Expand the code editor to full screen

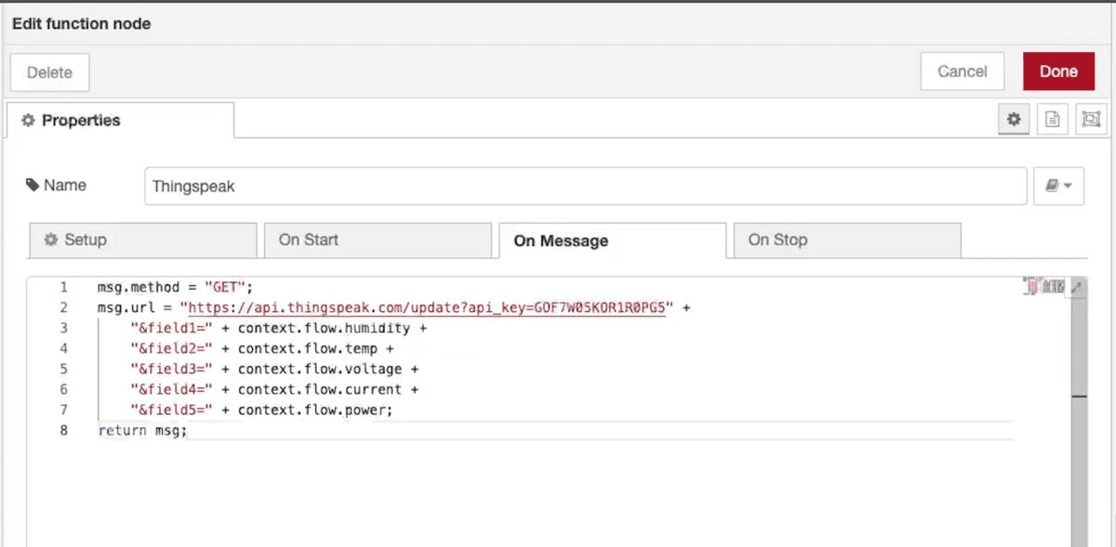[1077, 288]
